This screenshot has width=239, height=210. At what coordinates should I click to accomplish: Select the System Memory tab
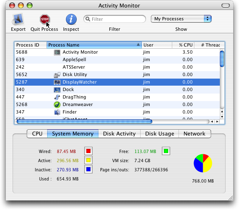pyautogui.click(x=73, y=134)
